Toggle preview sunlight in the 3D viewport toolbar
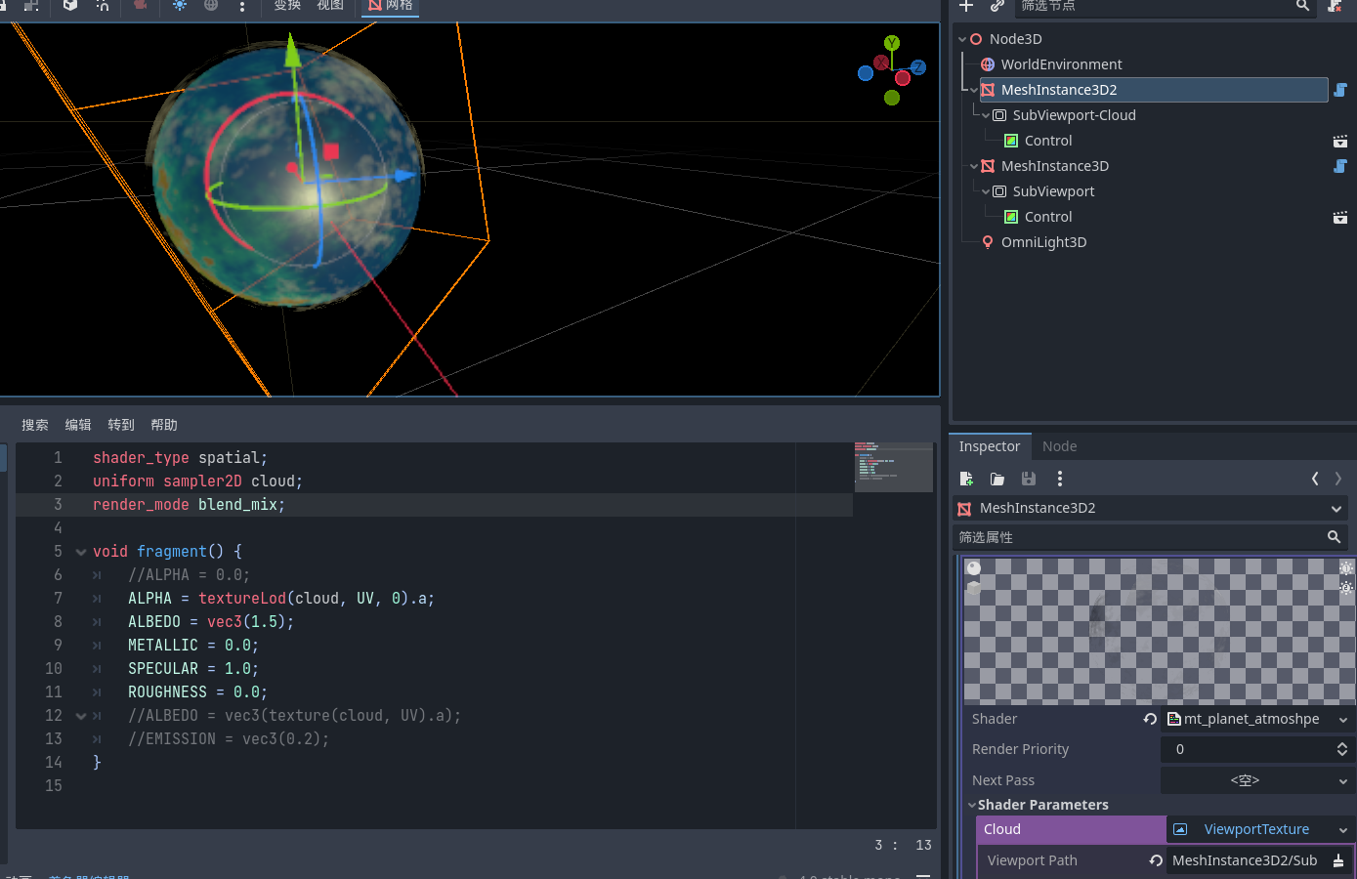 click(180, 7)
